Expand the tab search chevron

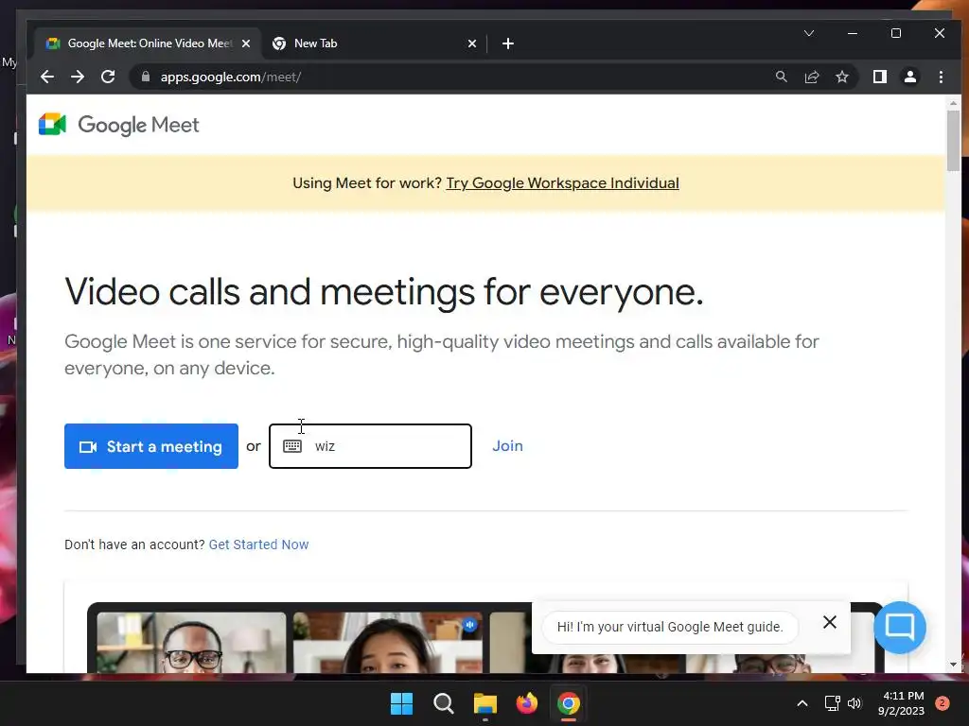tap(809, 33)
